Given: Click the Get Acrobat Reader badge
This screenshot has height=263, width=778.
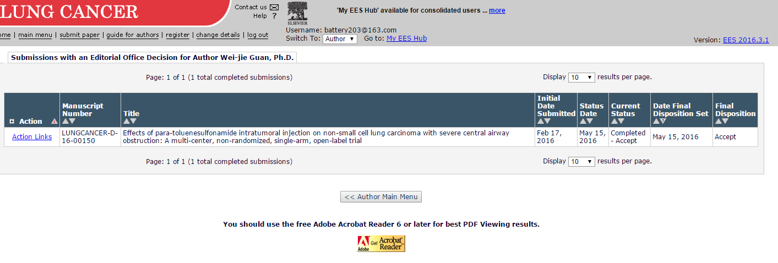Looking at the screenshot, I should 381,244.
